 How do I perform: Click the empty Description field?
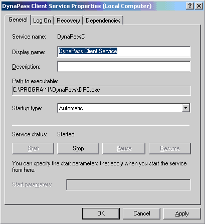(124, 67)
